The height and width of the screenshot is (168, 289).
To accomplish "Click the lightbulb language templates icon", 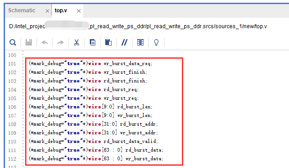I will [x=156, y=42].
